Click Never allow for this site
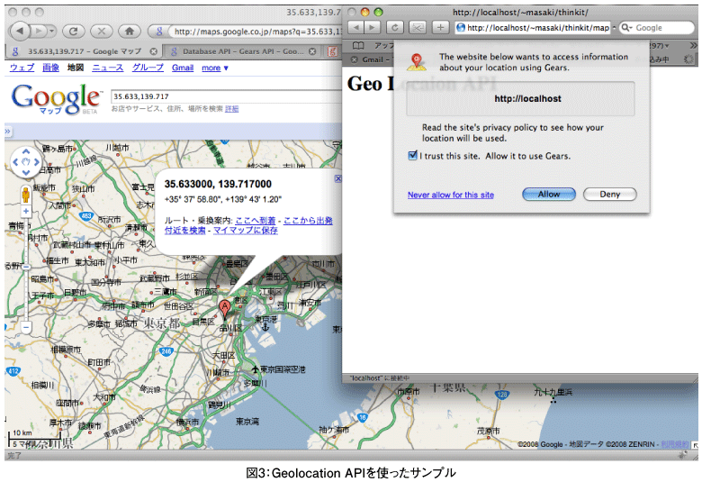The width and height of the screenshot is (702, 482). point(450,195)
